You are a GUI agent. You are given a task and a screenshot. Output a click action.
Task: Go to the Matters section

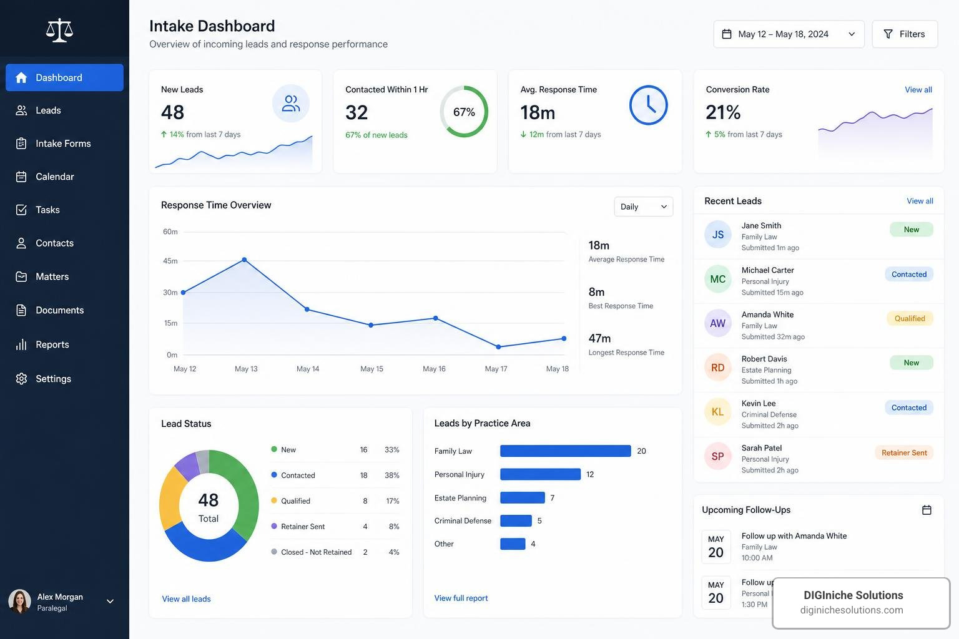tap(65, 276)
